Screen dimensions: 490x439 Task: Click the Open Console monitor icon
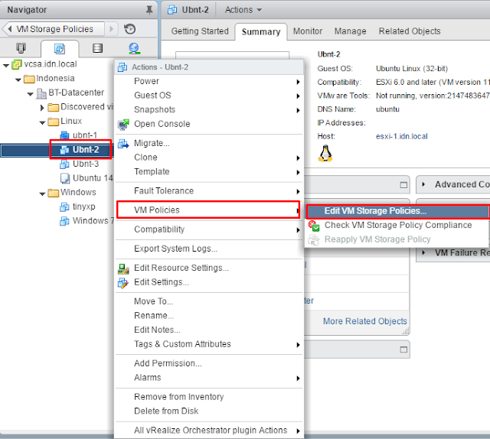(x=123, y=124)
